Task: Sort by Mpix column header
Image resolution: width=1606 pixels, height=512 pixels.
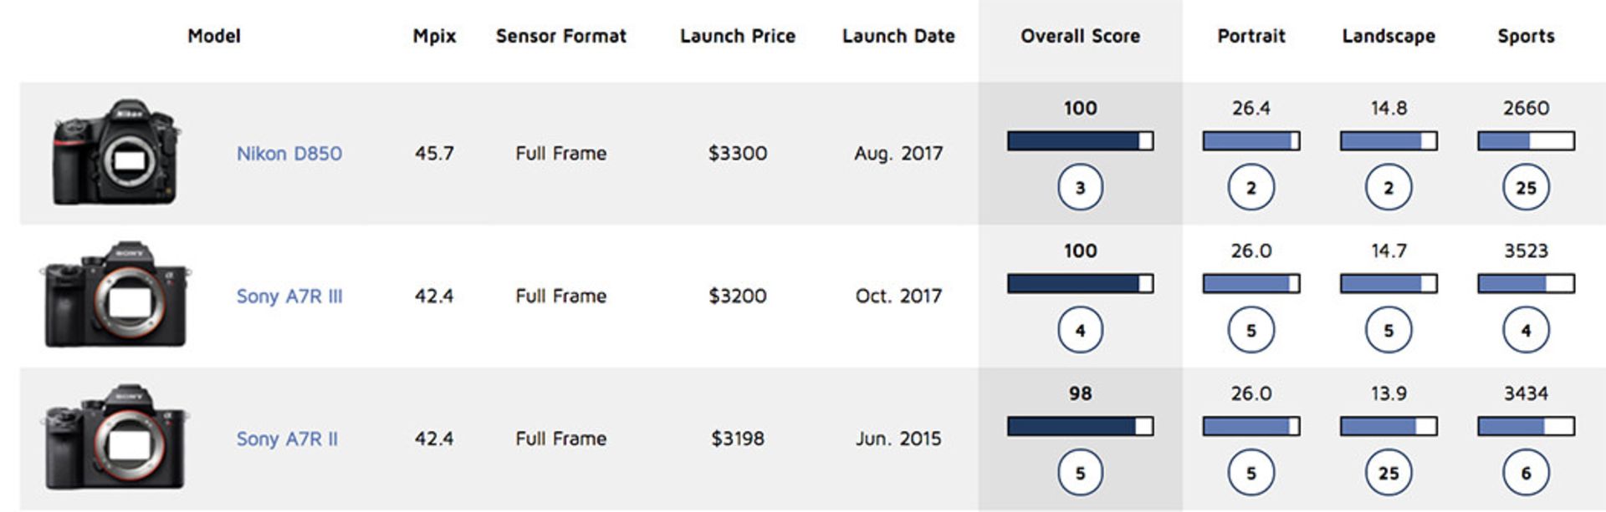Action: coord(434,36)
